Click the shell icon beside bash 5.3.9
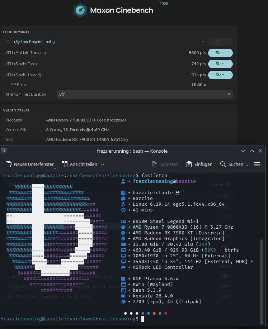The height and width of the screenshot is (329, 268). pyautogui.click(x=123, y=290)
